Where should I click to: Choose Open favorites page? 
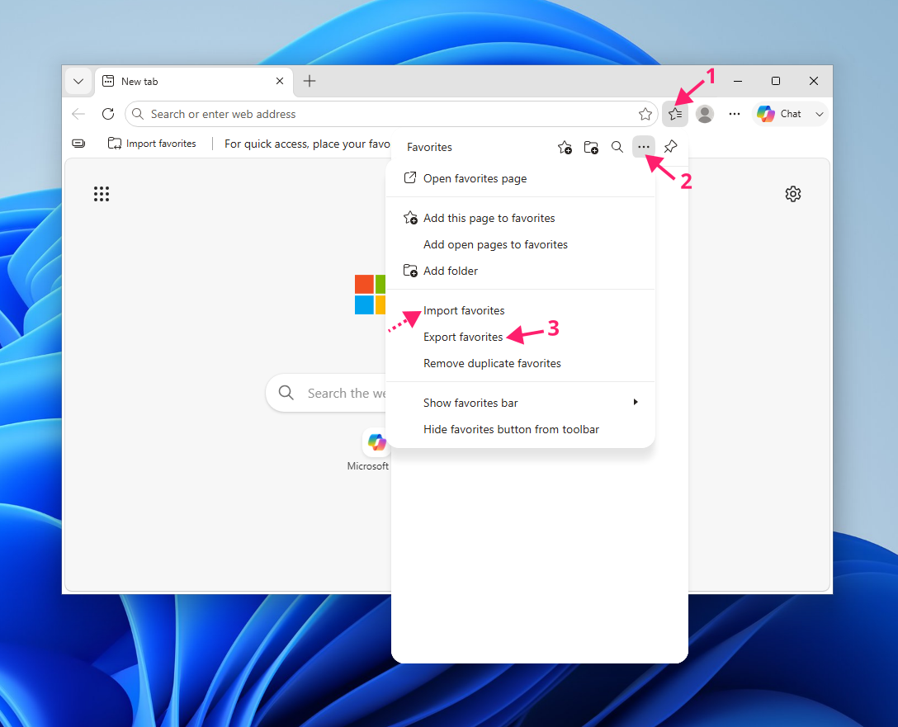click(x=520, y=178)
